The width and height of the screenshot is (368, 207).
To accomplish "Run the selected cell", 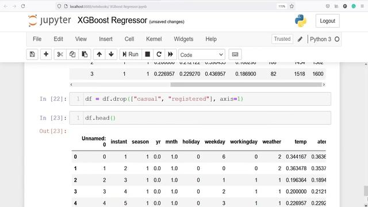I will click(x=131, y=55).
